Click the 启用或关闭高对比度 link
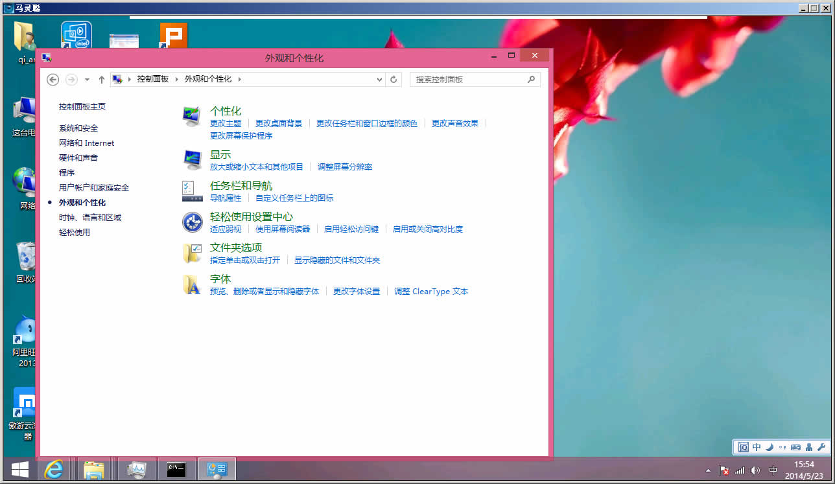The width and height of the screenshot is (835, 484). tap(428, 229)
